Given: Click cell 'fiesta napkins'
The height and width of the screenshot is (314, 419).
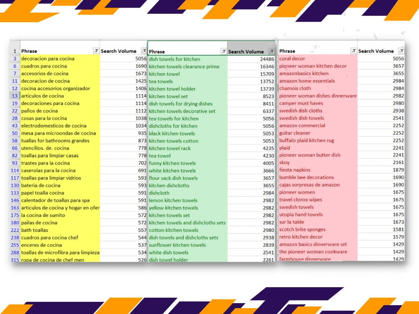Looking at the screenshot, I should 318,170.
